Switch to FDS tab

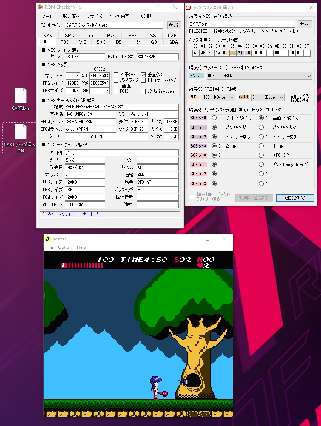pyautogui.click(x=65, y=42)
